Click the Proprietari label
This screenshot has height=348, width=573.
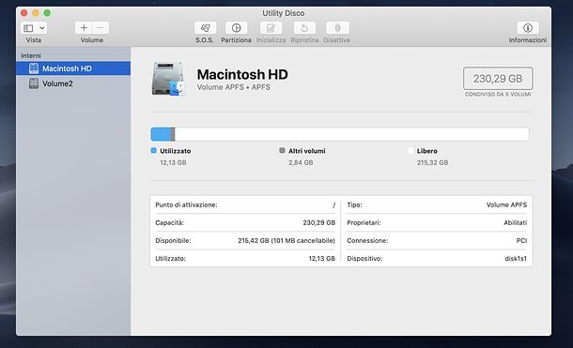coord(364,222)
